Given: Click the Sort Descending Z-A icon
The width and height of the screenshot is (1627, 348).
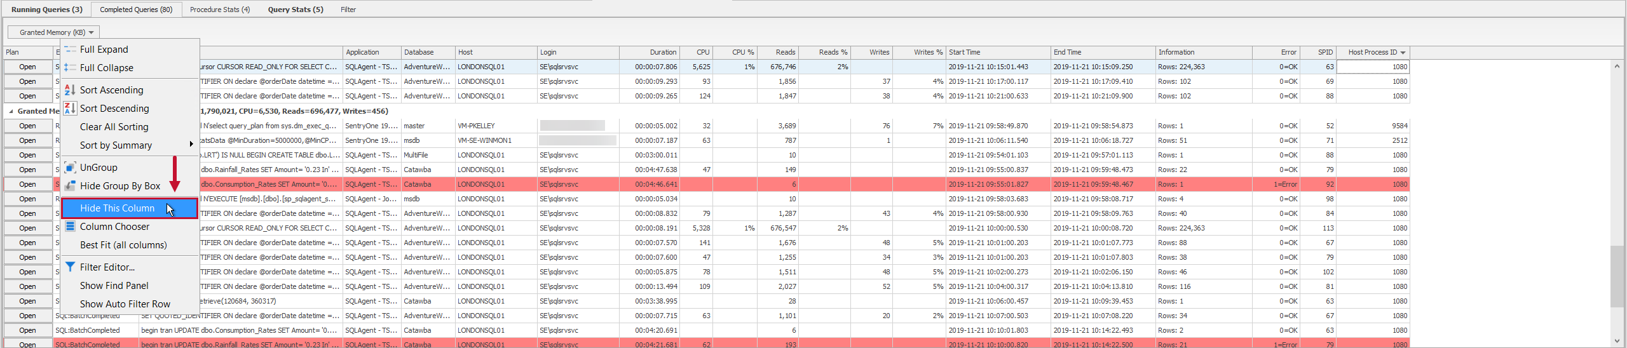Looking at the screenshot, I should click(x=70, y=109).
